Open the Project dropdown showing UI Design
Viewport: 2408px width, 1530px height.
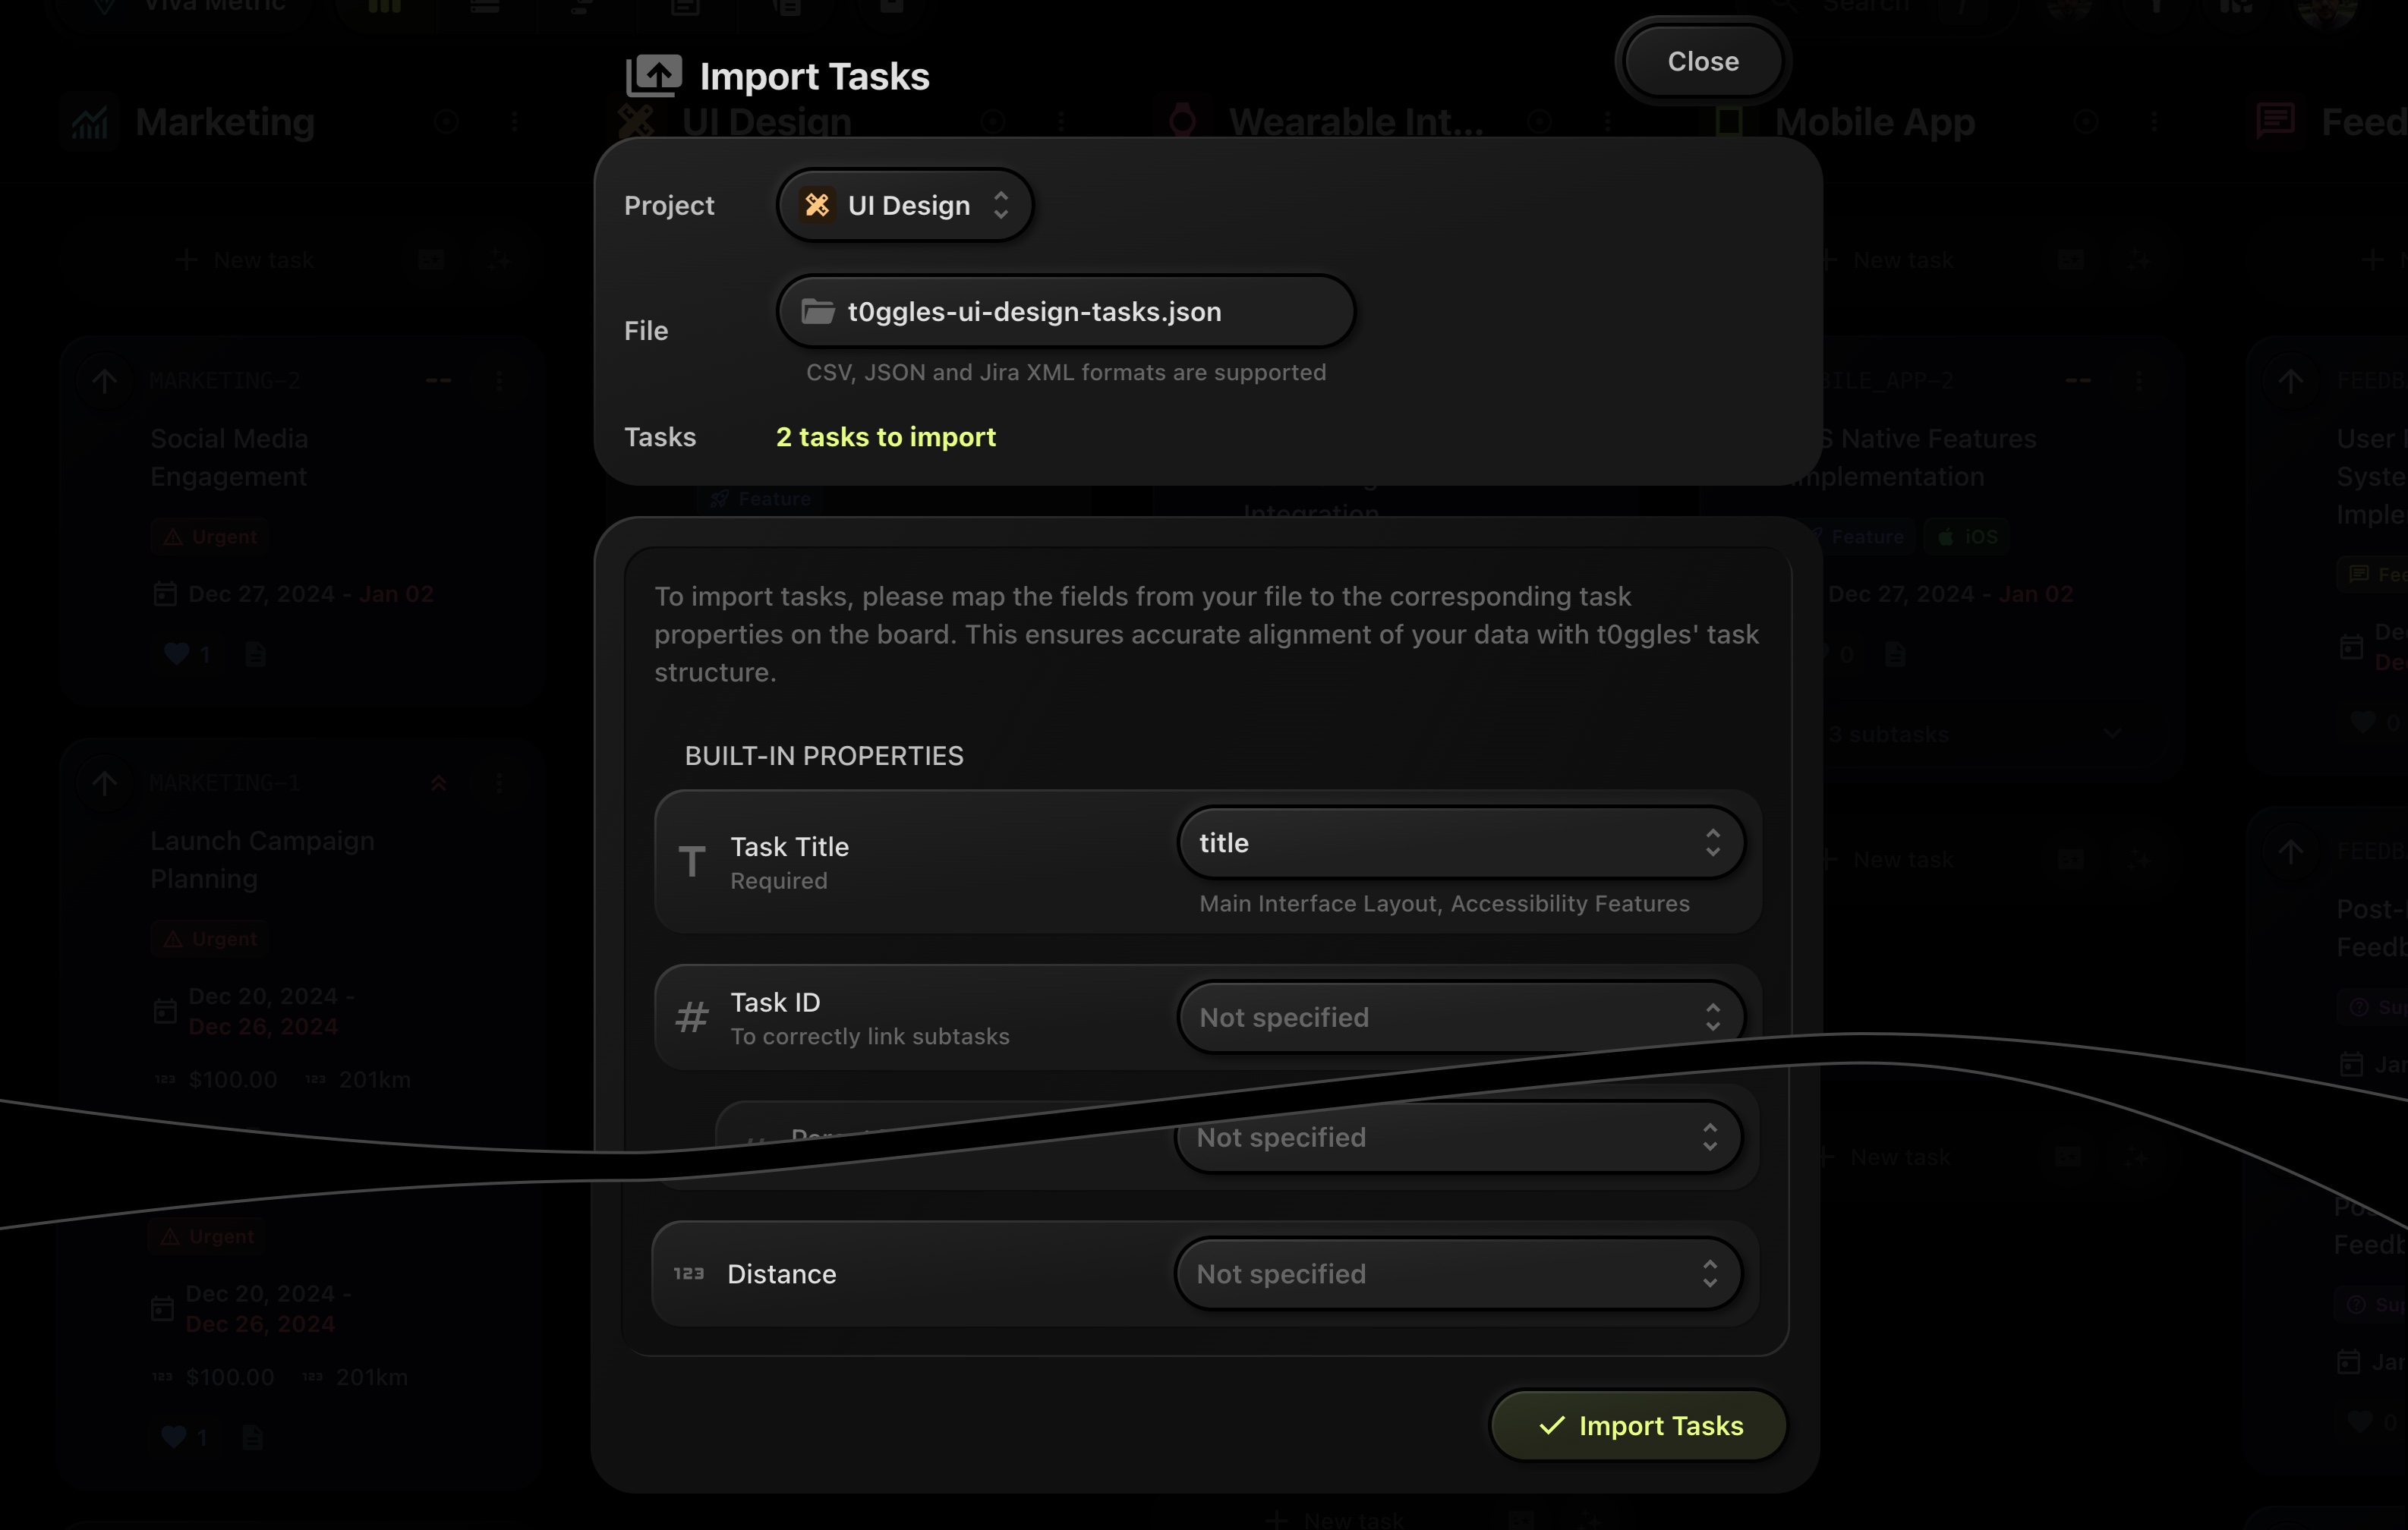(905, 205)
